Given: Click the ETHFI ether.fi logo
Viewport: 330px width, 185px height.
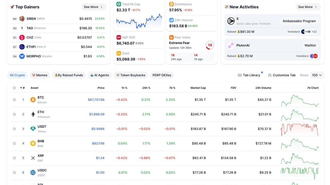Looking at the screenshot, I should (x=22, y=47).
